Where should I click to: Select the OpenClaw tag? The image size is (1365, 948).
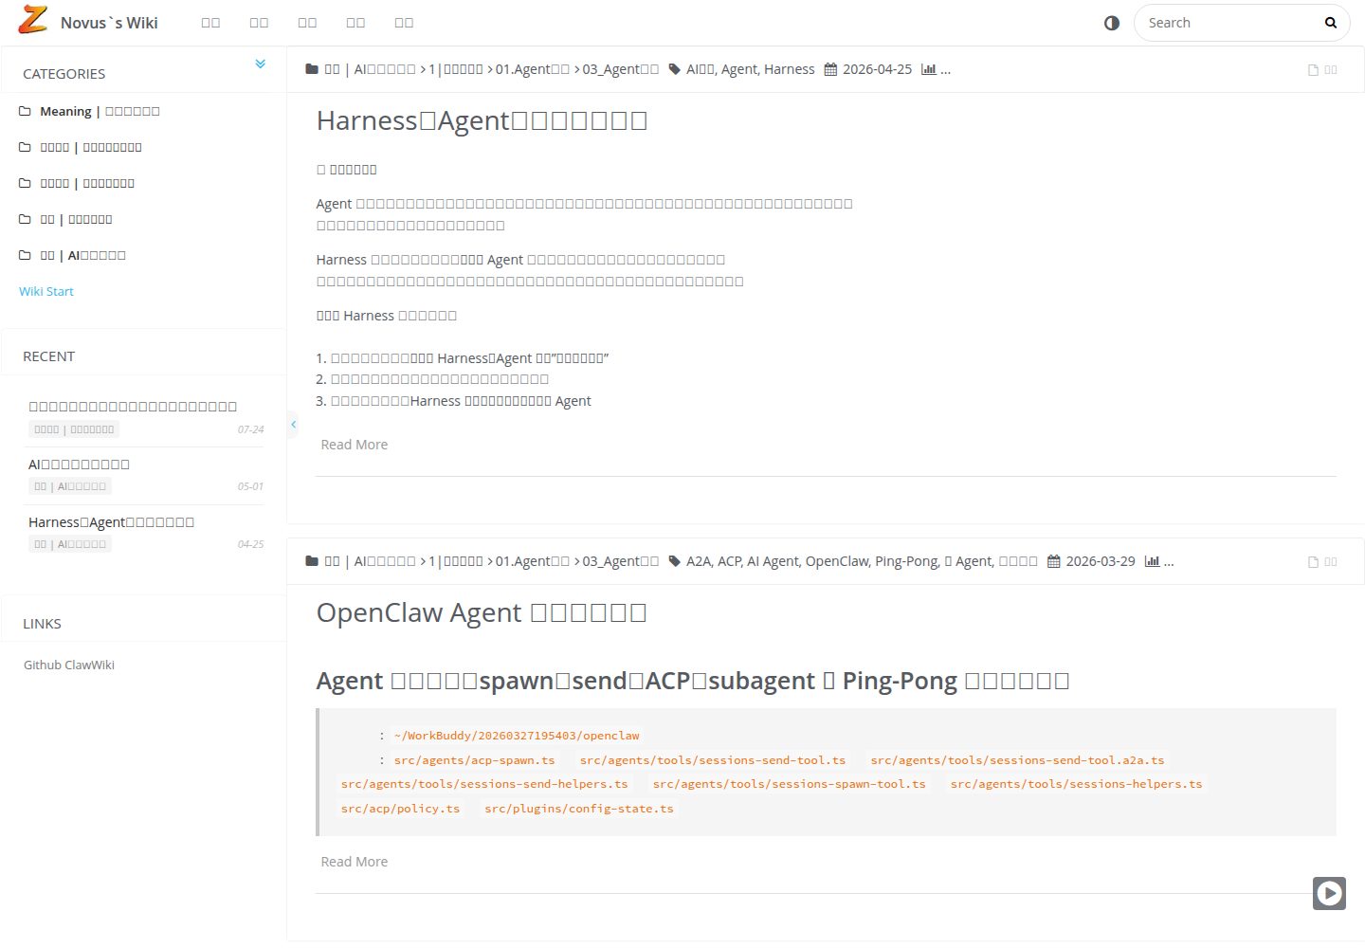coord(837,561)
